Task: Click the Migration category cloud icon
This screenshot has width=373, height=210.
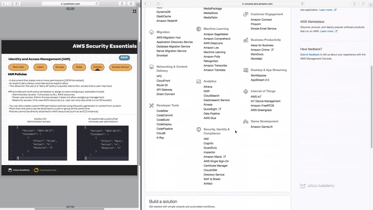Action: point(152,32)
